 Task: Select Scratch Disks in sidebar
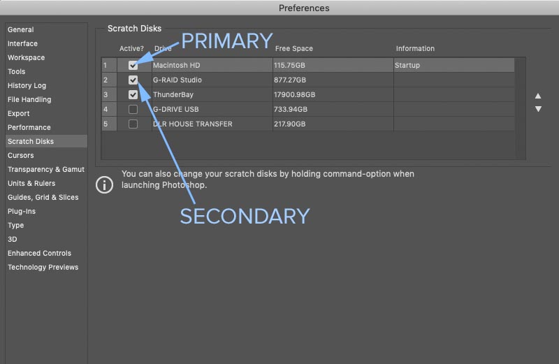pyautogui.click(x=46, y=141)
